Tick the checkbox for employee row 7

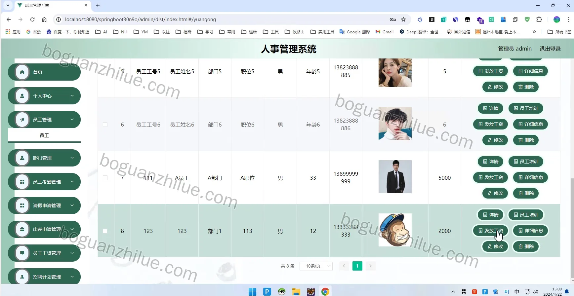[105, 178]
